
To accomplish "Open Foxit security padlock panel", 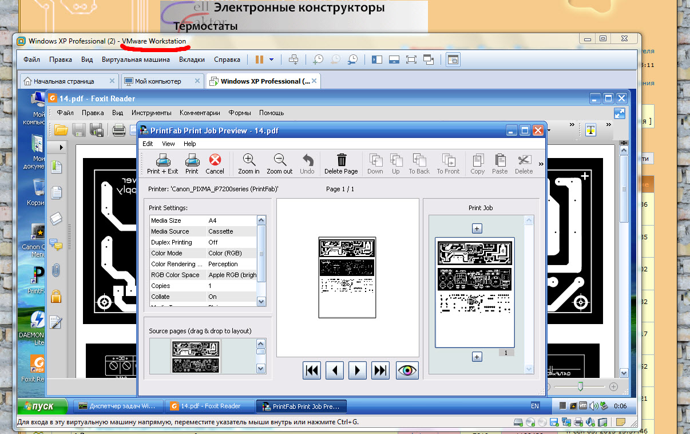I will 55,295.
